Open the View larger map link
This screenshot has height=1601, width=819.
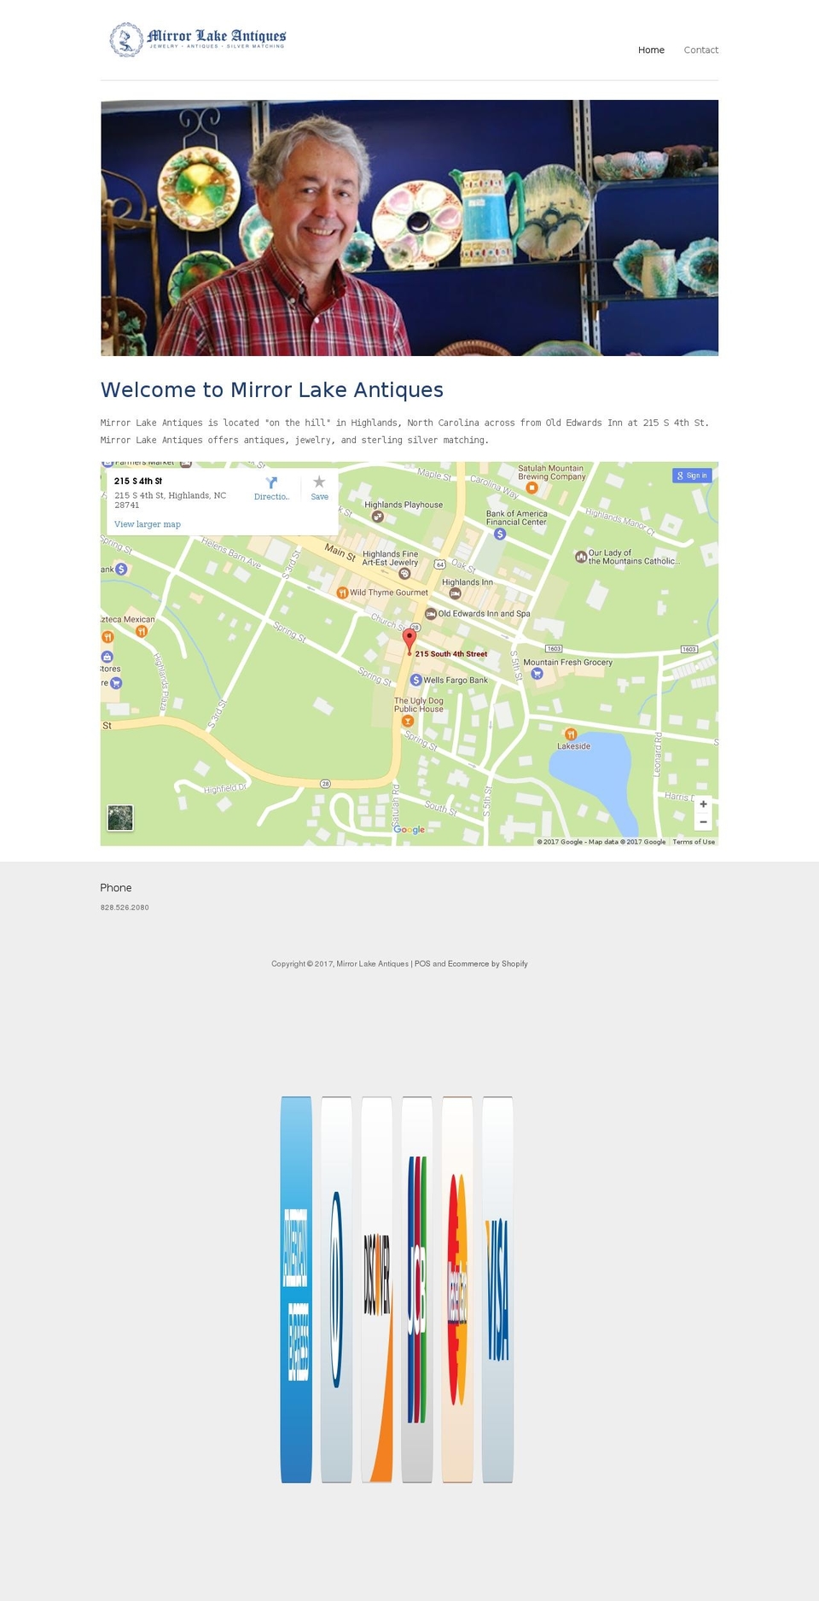pyautogui.click(x=148, y=524)
